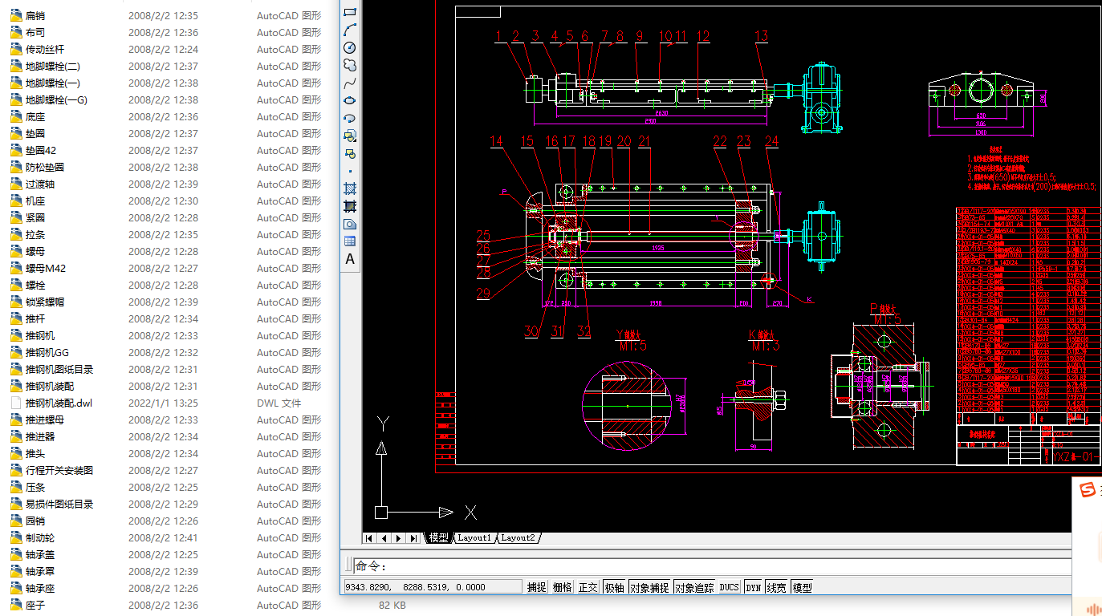Toggle 线宽 lineweight display
The width and height of the screenshot is (1102, 616).
pos(776,587)
